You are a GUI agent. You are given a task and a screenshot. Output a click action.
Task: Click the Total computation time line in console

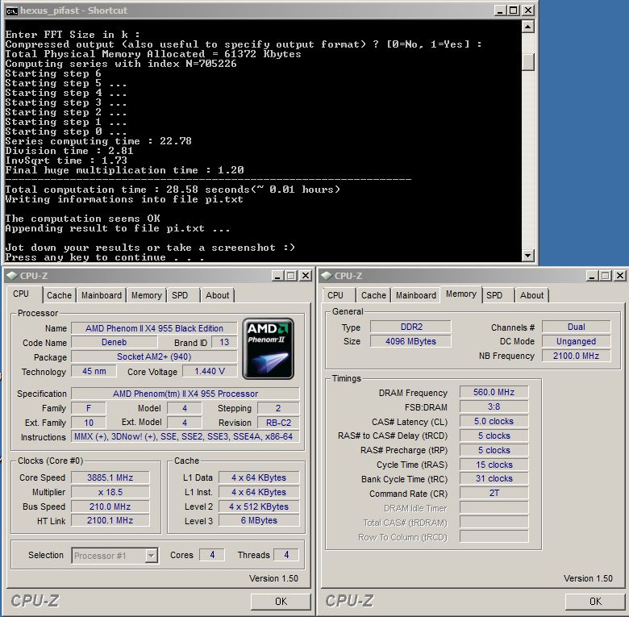[x=173, y=190]
